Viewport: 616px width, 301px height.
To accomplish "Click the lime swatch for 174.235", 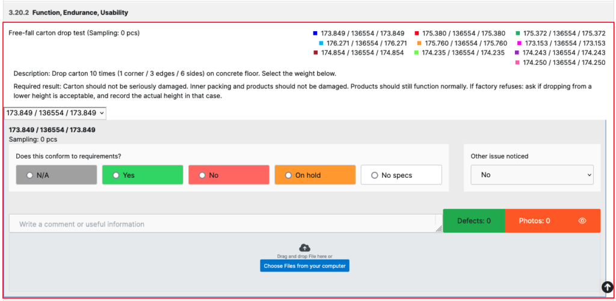I will click(416, 53).
